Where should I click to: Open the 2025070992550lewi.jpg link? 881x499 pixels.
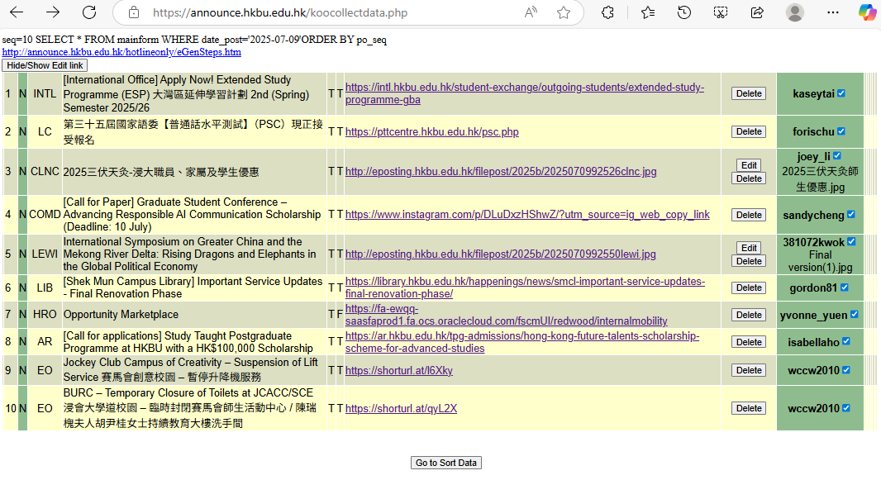point(500,254)
